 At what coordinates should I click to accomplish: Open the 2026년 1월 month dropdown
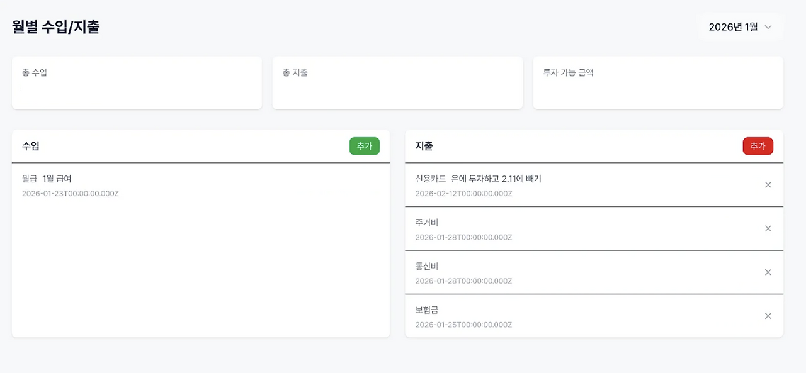741,27
